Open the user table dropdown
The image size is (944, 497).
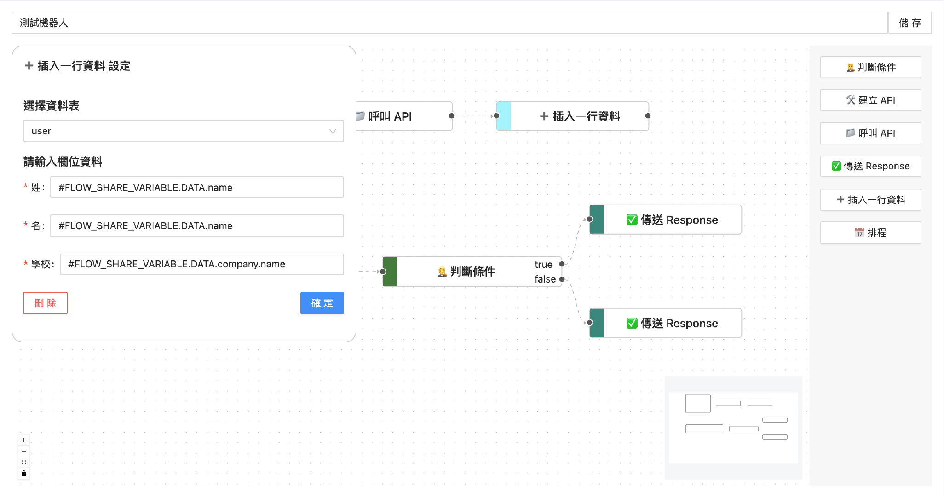tap(184, 131)
